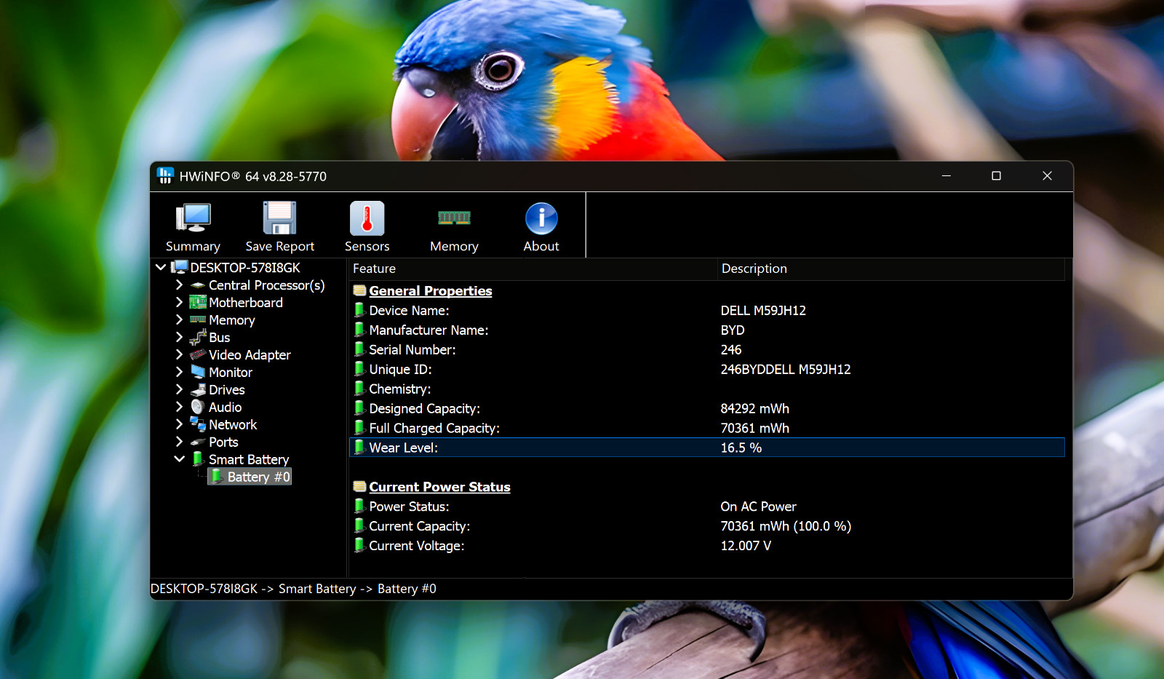Select the Monitor tree item
1164x679 pixels.
[230, 372]
